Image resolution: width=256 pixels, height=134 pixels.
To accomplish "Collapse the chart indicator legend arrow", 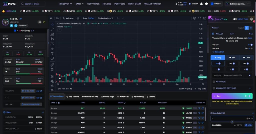I will click(x=59, y=30).
